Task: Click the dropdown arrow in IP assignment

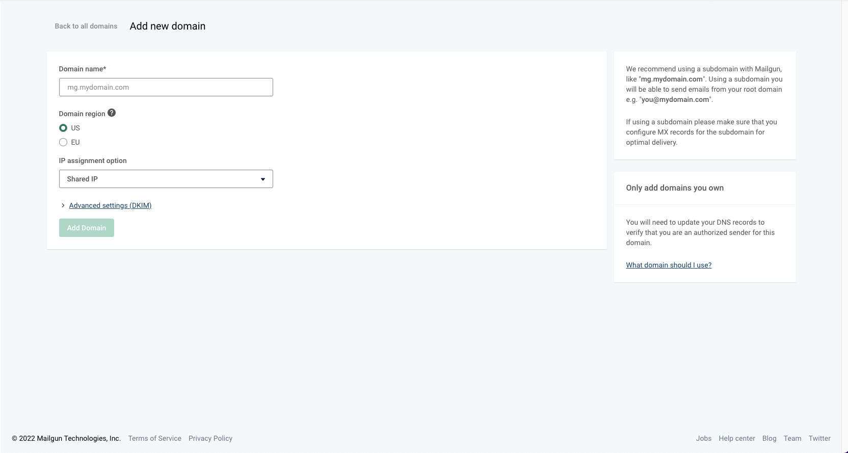Action: tap(263, 179)
